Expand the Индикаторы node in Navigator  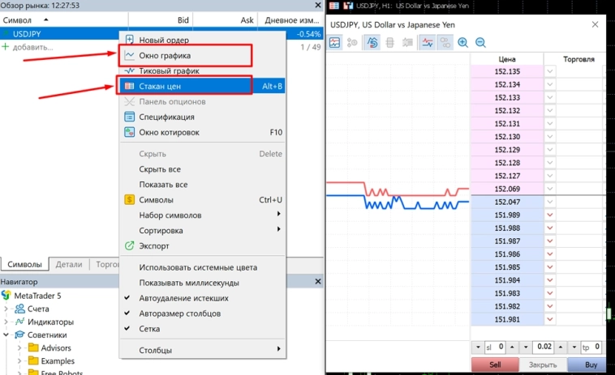(6, 322)
